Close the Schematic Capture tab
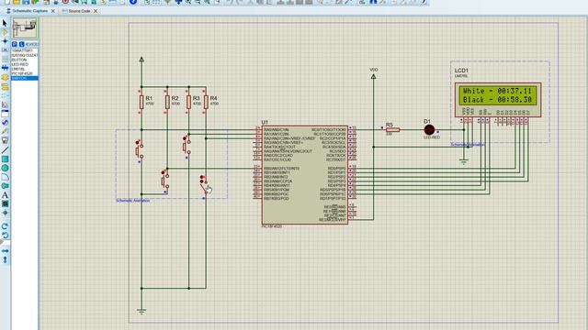Image resolution: width=588 pixels, height=330 pixels. click(53, 11)
